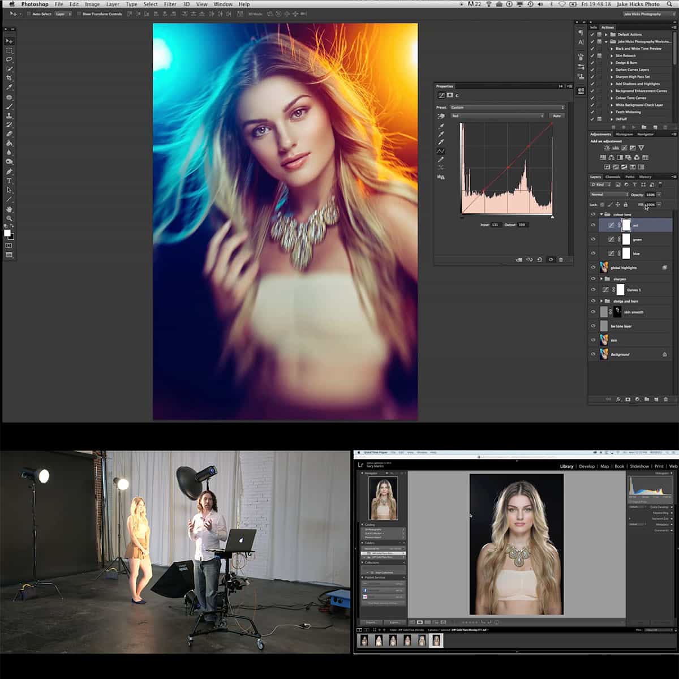The image size is (679, 679).
Task: Select the Zoom tool in the toolbar
Action: [9, 218]
